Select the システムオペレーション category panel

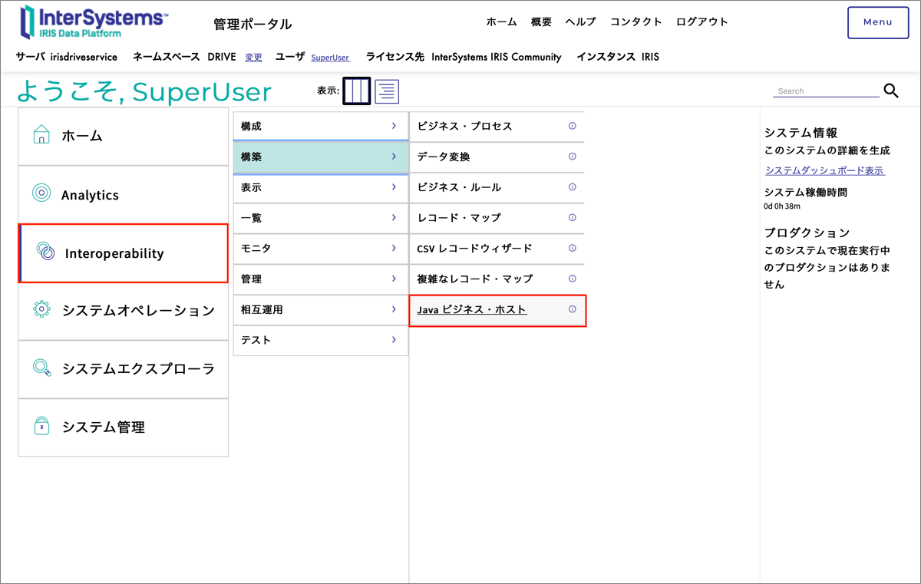[124, 311]
